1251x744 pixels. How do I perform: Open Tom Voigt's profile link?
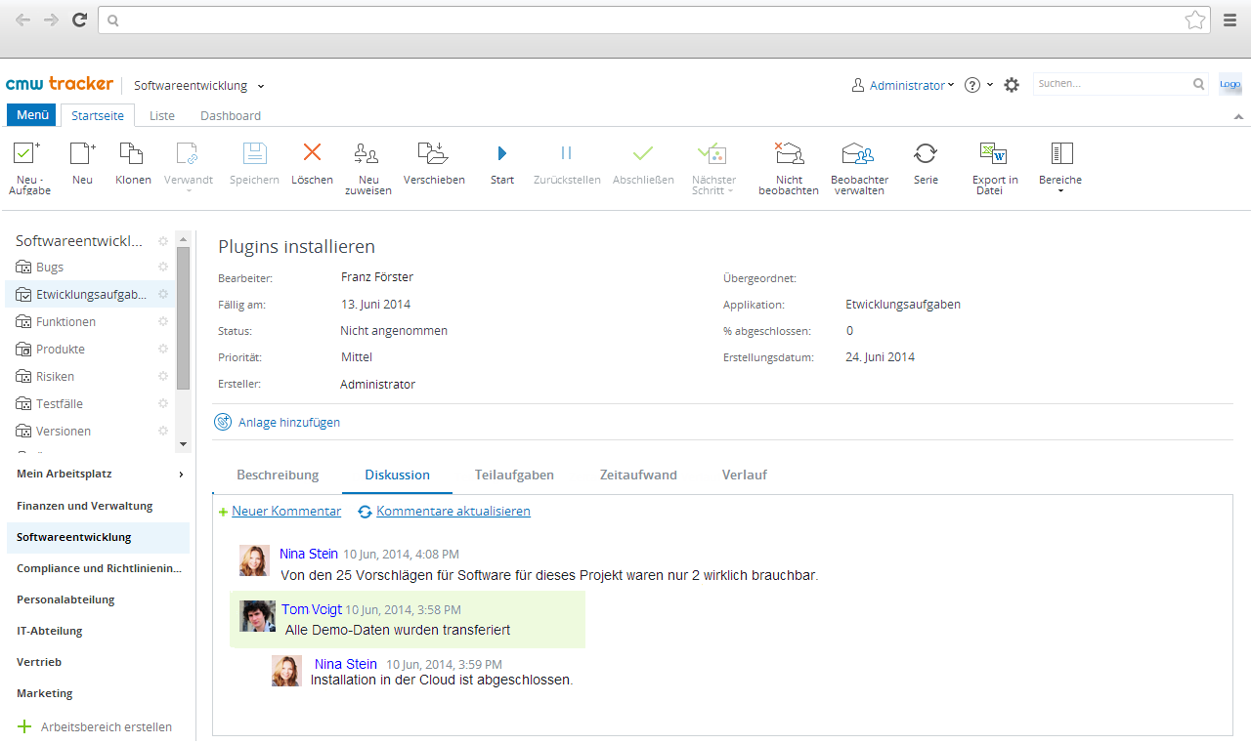coord(312,609)
